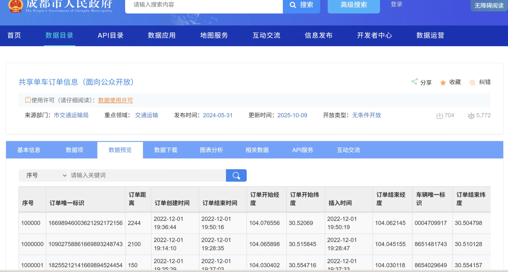Click the blue keyword search magnifier button
Image resolution: width=508 pixels, height=272 pixels.
(236, 176)
